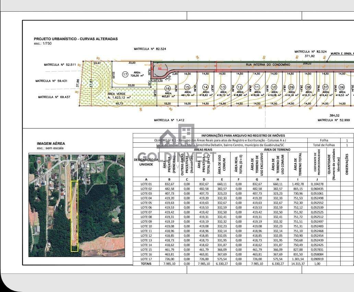
Task: Click the 'TOTAIS' row label
Action: (146, 264)
